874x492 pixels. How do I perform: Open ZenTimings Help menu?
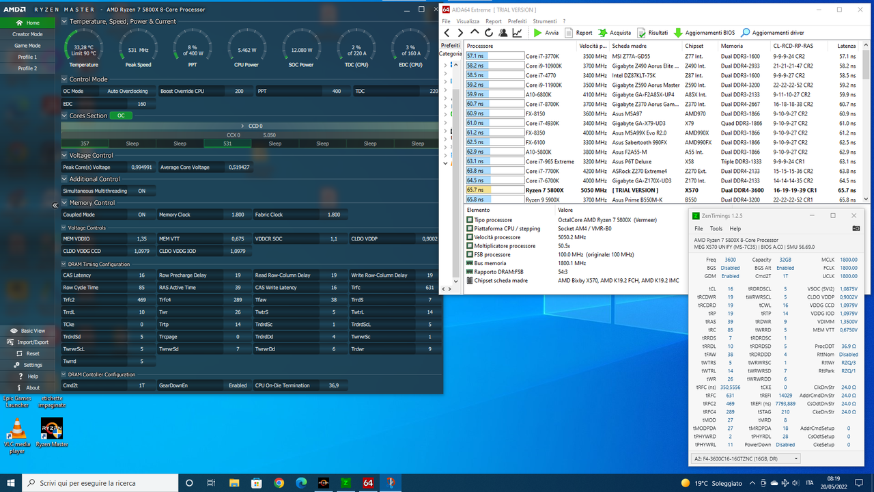(735, 228)
